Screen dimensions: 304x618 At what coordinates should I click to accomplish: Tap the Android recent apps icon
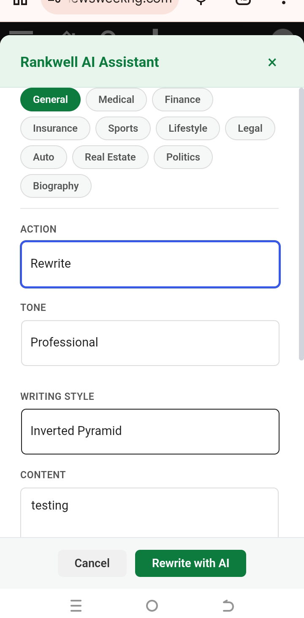(76, 606)
